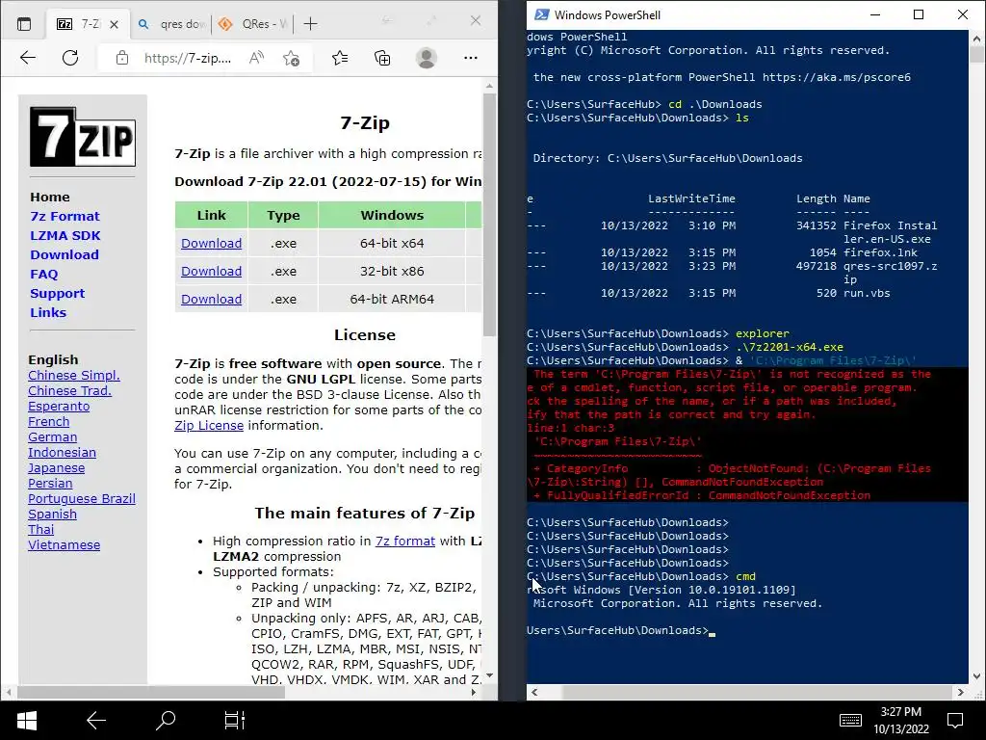Open LZMA SDK sidebar link
This screenshot has height=740, width=986.
point(65,235)
